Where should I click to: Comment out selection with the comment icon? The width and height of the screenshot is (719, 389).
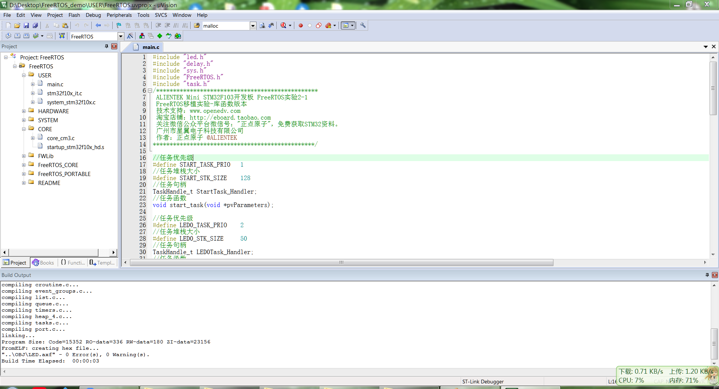(x=176, y=25)
